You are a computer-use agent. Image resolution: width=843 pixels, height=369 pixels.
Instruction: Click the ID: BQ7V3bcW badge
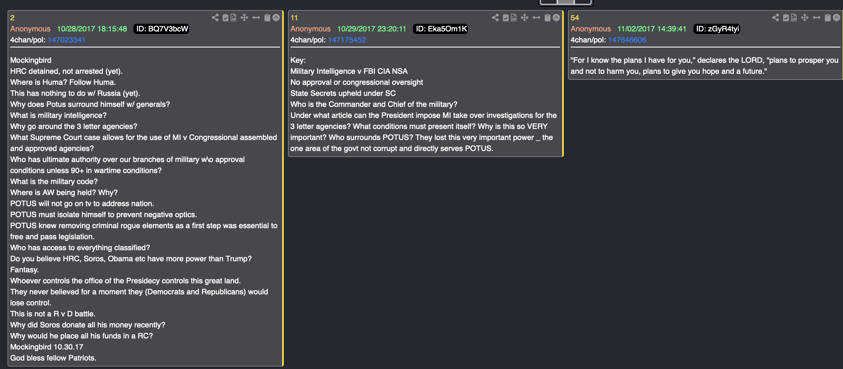pyautogui.click(x=161, y=29)
